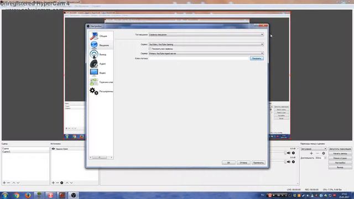Move scene down with the down arrow
The width and height of the screenshot is (354, 199).
pos(18,182)
